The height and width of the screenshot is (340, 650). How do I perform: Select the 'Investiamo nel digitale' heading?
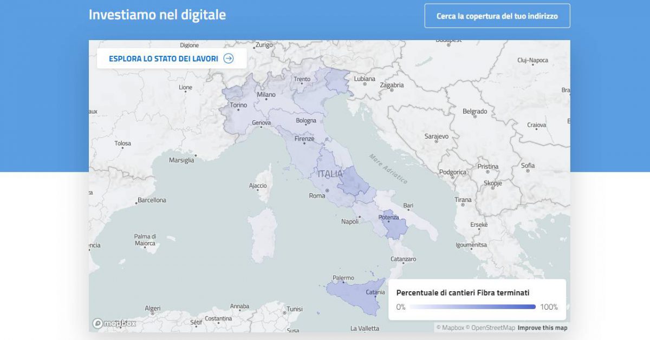(x=157, y=15)
